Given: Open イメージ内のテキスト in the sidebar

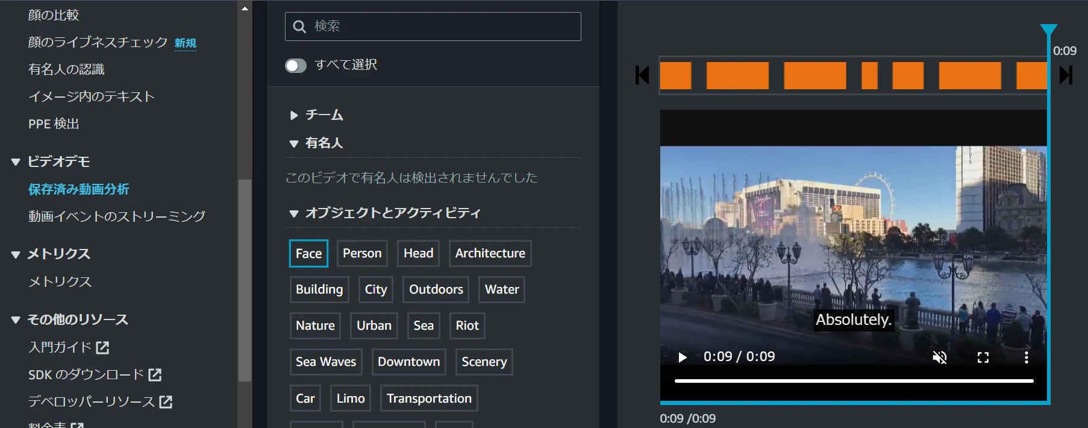Looking at the screenshot, I should point(92,96).
